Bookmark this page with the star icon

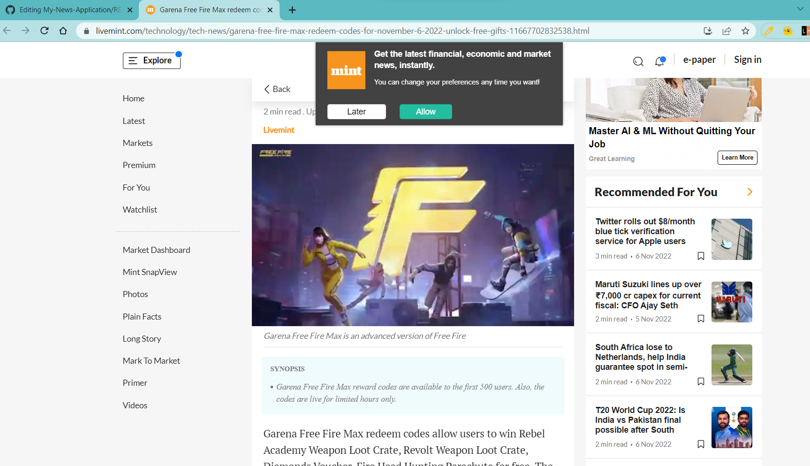[x=745, y=31]
